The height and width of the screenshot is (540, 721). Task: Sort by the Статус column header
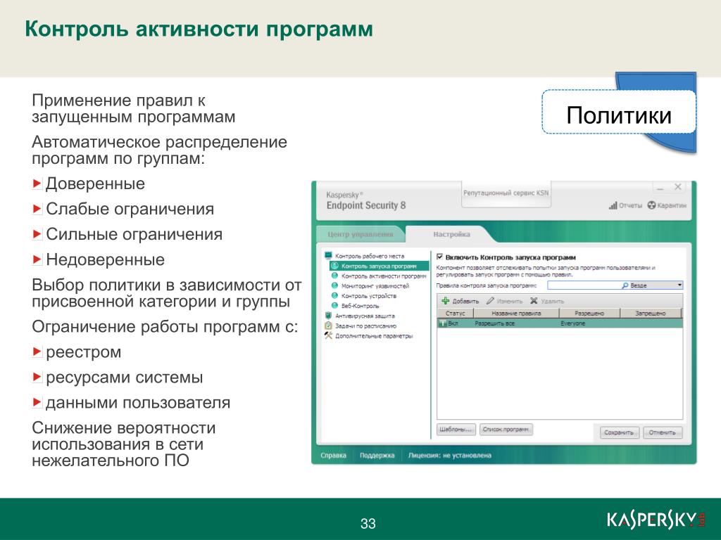coord(456,313)
